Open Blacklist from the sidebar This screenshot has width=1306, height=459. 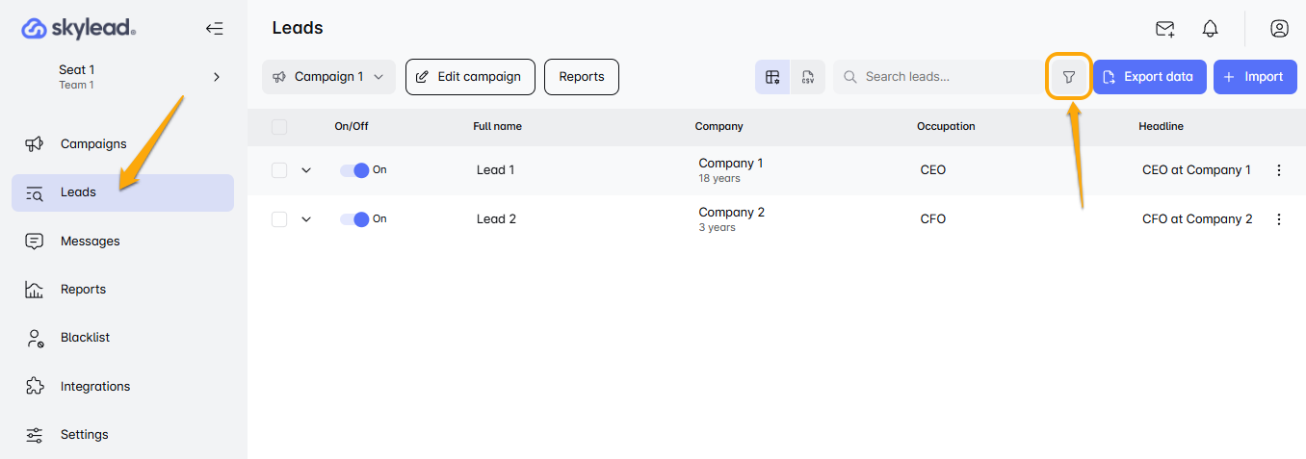point(85,338)
